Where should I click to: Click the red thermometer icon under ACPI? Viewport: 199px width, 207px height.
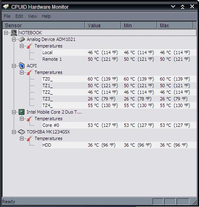click(29, 72)
